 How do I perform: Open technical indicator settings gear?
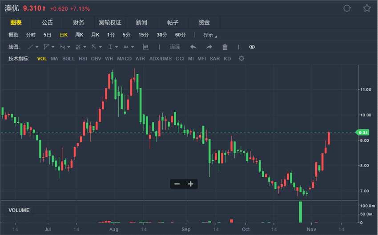[241, 59]
